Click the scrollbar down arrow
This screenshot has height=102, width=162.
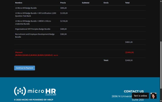[161, 101]
